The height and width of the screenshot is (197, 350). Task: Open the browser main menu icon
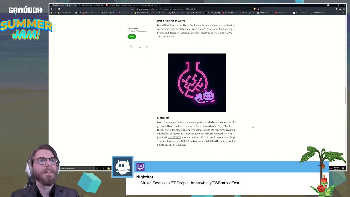(344, 9)
